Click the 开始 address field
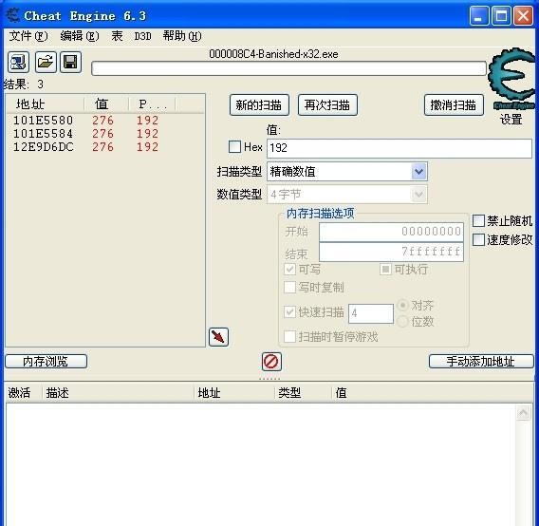This screenshot has height=526, width=539. [391, 232]
